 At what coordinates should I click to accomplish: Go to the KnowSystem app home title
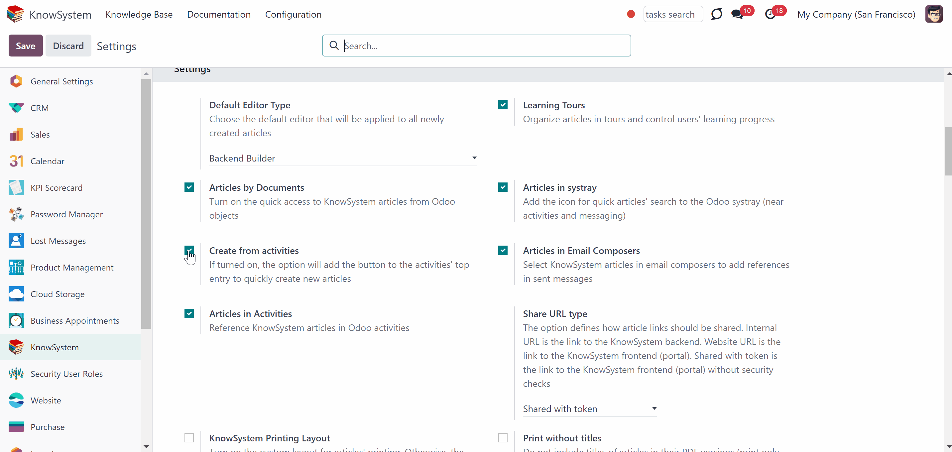tap(60, 14)
